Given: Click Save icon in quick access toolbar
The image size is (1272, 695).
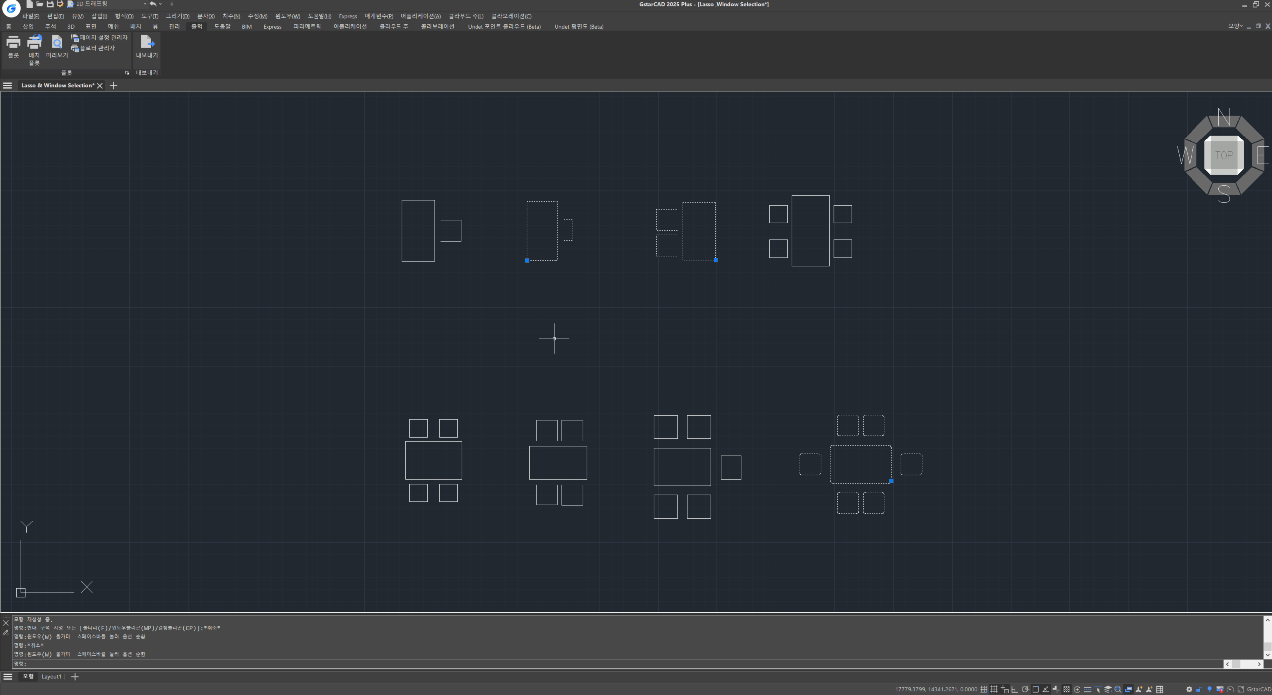Looking at the screenshot, I should [50, 4].
